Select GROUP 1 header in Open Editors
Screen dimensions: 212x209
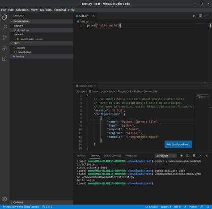[18, 26]
